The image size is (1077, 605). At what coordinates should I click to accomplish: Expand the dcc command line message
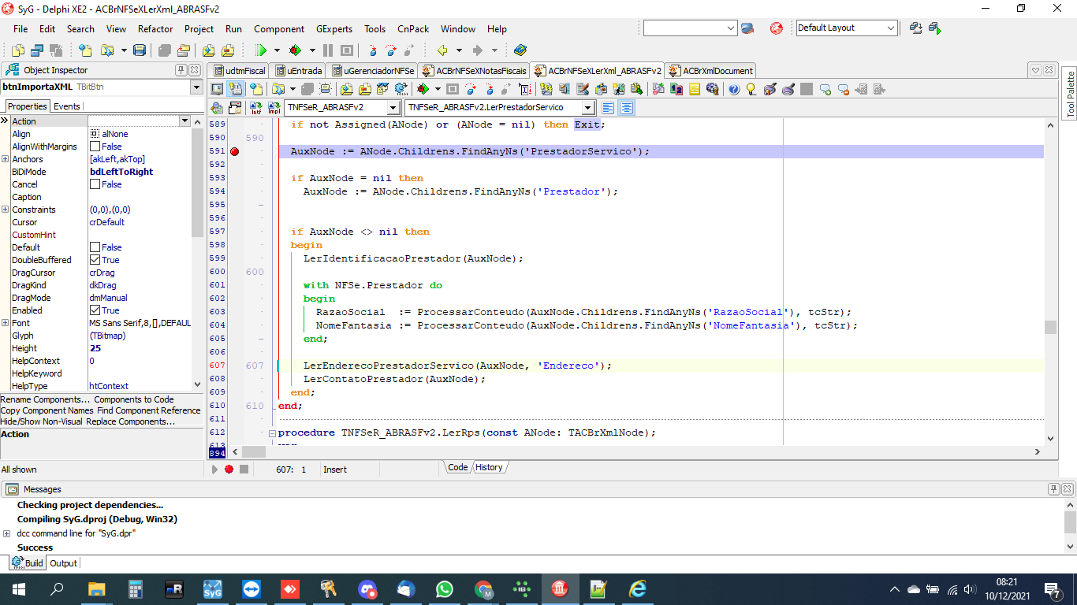pos(7,533)
